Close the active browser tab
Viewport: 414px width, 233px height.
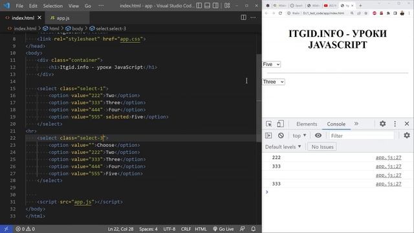point(352,6)
